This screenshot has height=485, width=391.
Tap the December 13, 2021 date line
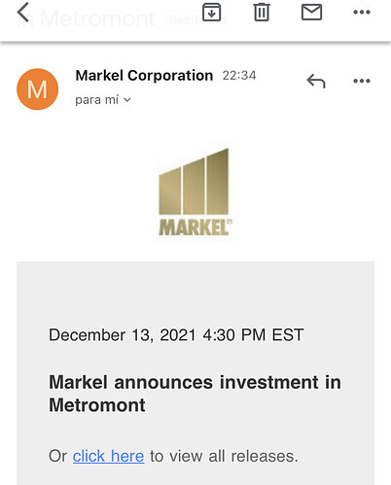pyautogui.click(x=176, y=334)
